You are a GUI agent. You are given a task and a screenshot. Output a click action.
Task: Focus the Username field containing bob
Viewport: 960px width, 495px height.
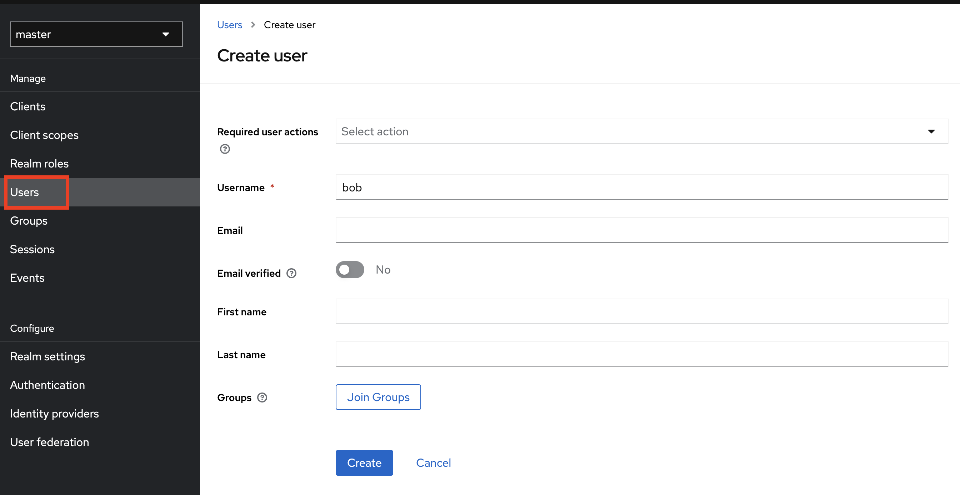(x=641, y=187)
